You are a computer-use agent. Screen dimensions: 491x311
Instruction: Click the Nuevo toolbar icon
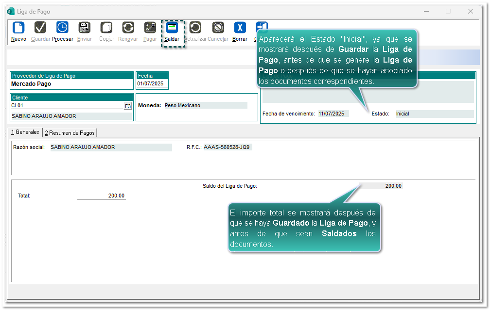pos(18,28)
